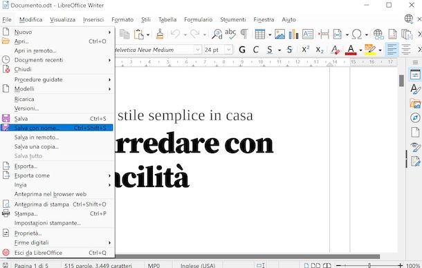This screenshot has width=422, height=268.
Task: Toggle center alignment paragraph button
Action: click(x=405, y=50)
